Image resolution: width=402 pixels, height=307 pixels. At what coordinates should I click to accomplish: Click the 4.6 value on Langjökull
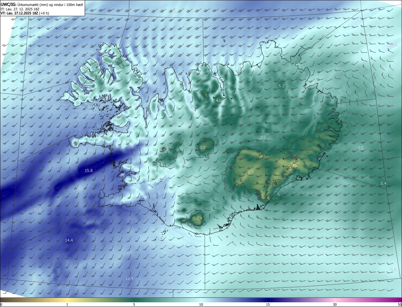click(163, 150)
